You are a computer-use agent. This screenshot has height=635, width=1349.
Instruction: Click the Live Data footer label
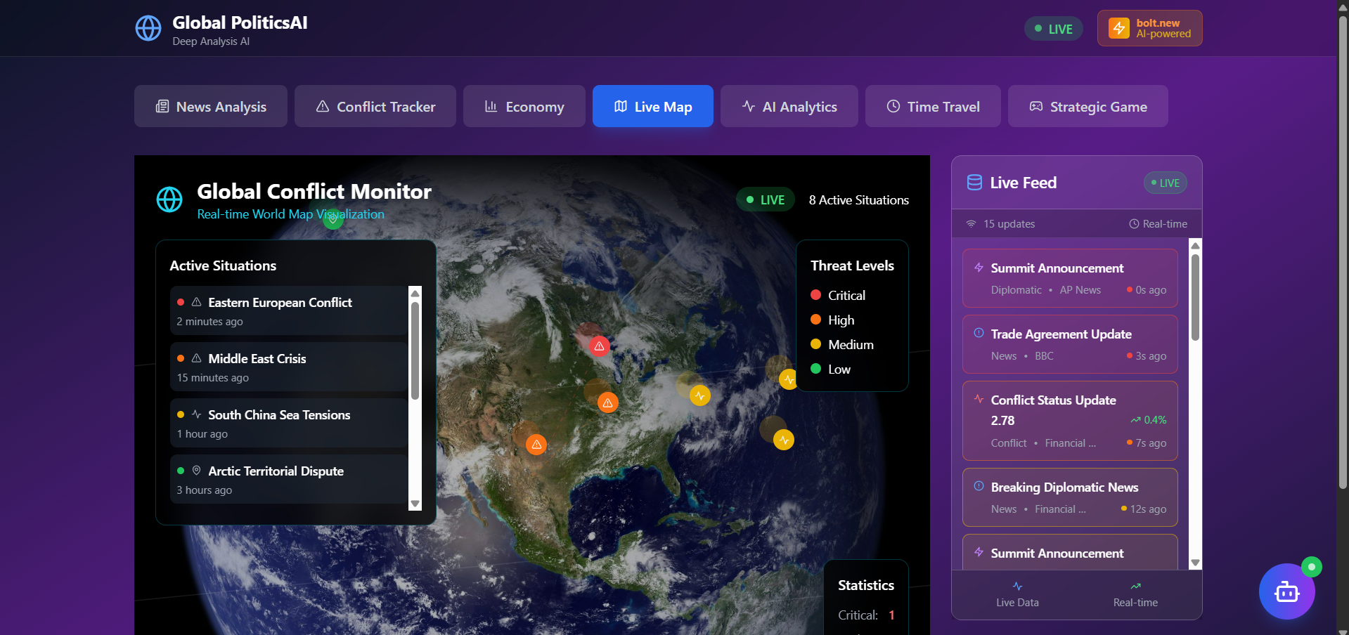pyautogui.click(x=1017, y=603)
